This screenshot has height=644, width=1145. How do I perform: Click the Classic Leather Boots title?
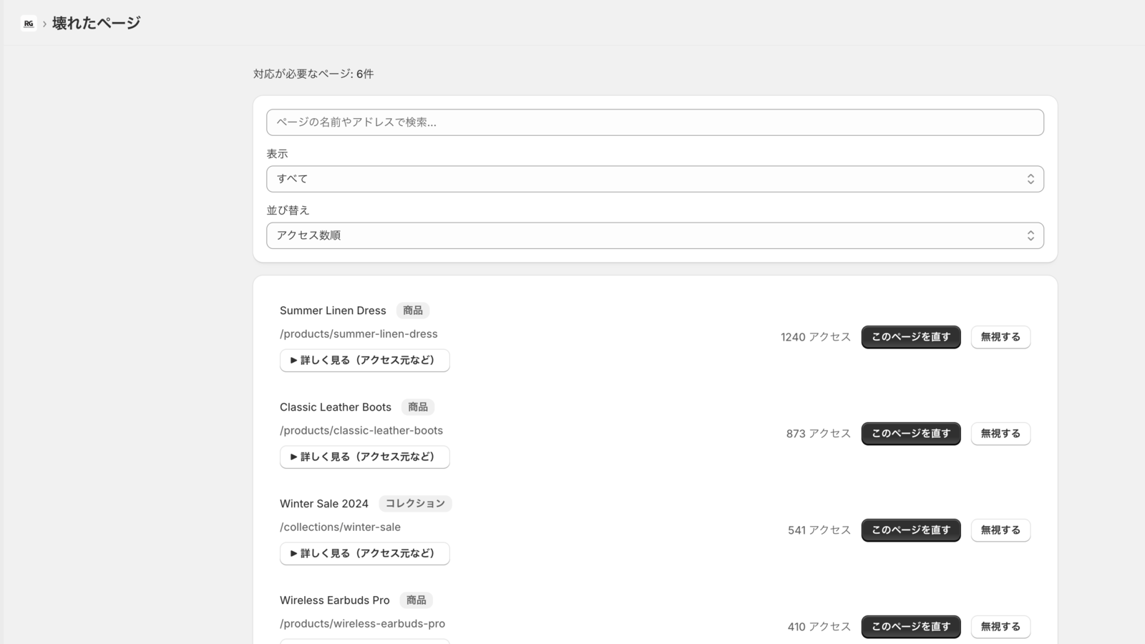(336, 407)
